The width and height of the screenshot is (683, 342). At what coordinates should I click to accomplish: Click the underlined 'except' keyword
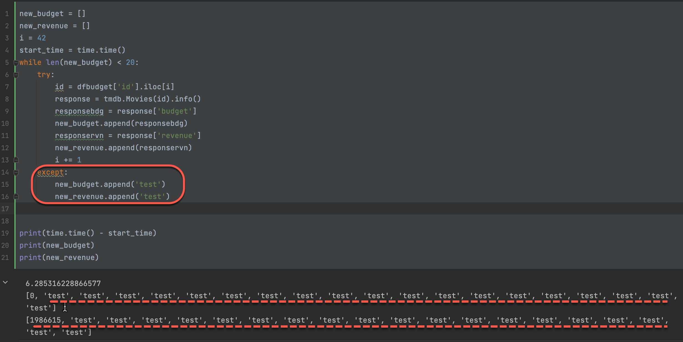click(x=50, y=172)
